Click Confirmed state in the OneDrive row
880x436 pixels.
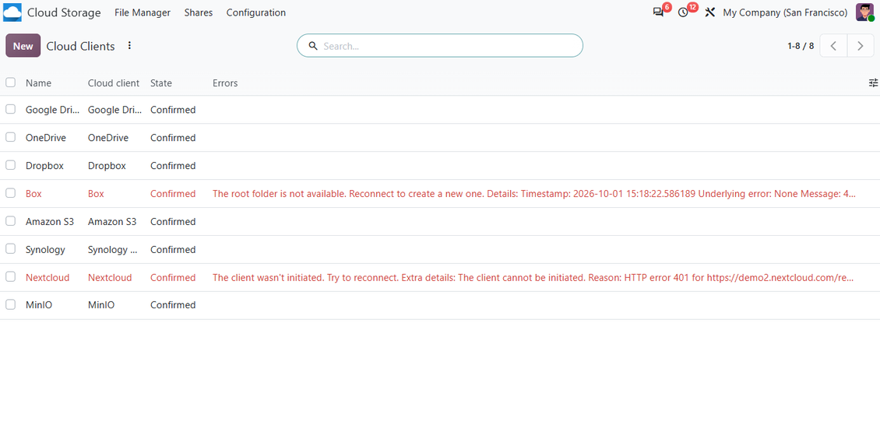pyautogui.click(x=173, y=138)
